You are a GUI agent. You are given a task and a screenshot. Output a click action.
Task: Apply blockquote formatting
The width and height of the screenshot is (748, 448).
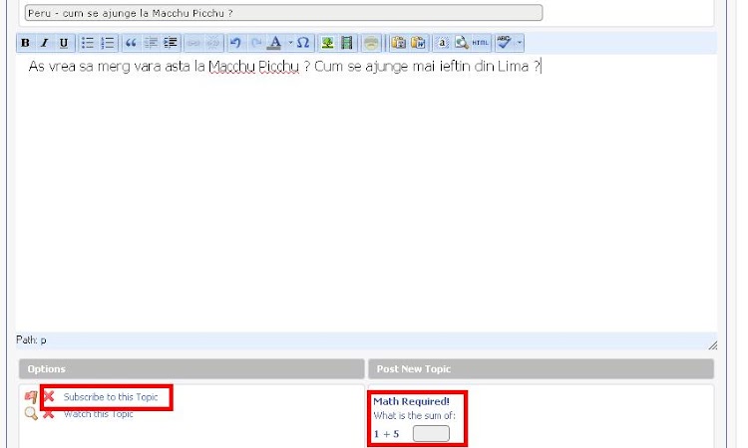point(132,43)
